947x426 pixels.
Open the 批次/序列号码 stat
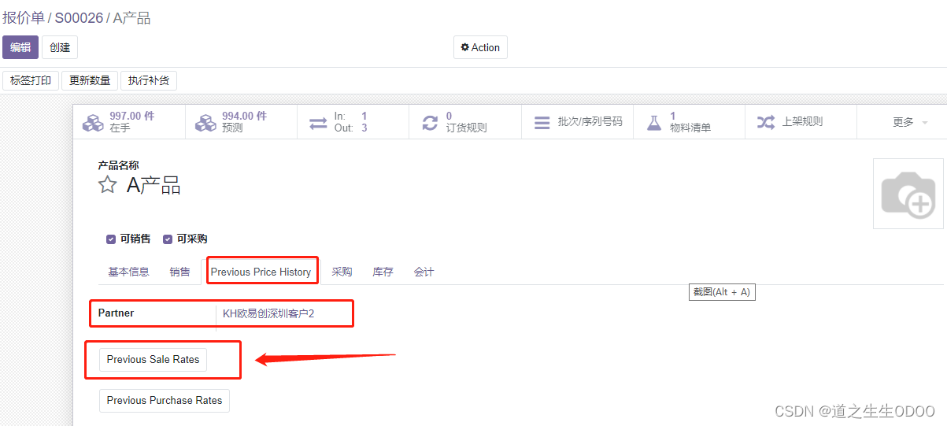(x=577, y=122)
